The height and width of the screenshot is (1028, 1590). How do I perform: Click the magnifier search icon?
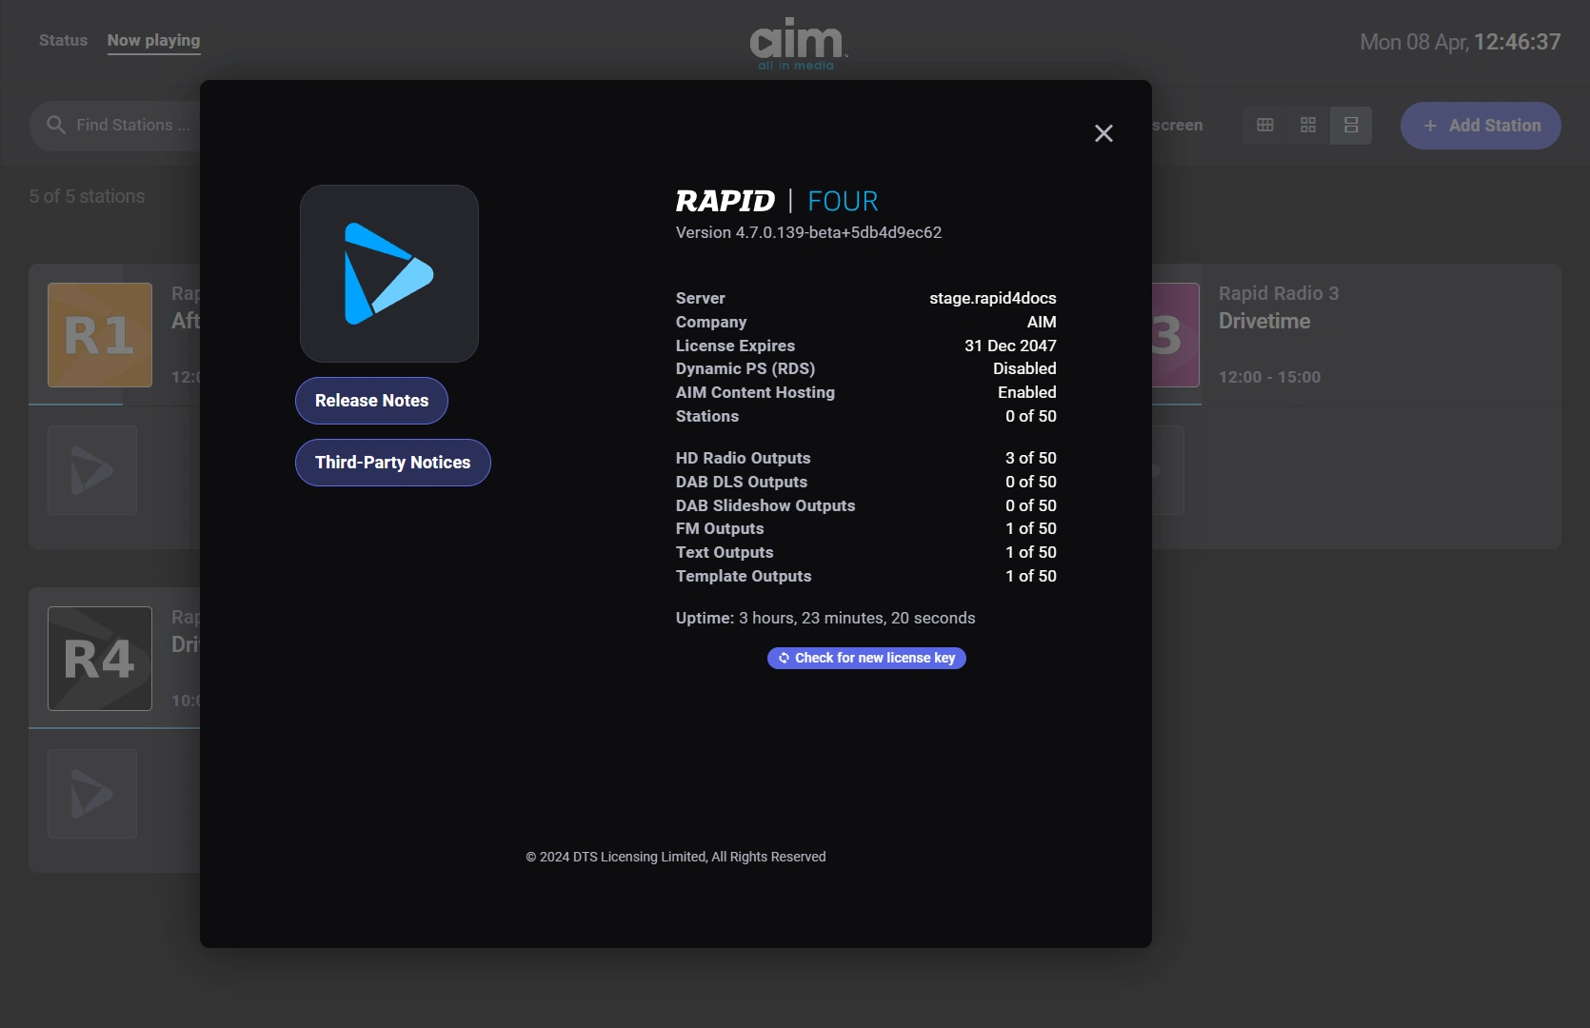tap(56, 125)
